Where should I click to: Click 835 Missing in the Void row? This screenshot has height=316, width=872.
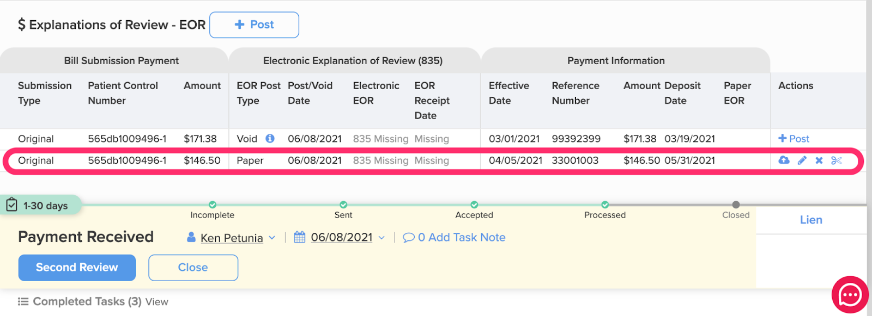click(380, 139)
